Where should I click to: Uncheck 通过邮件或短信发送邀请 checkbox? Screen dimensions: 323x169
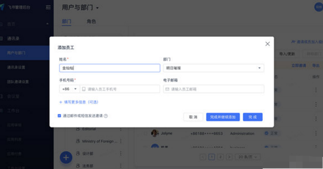[59, 116]
